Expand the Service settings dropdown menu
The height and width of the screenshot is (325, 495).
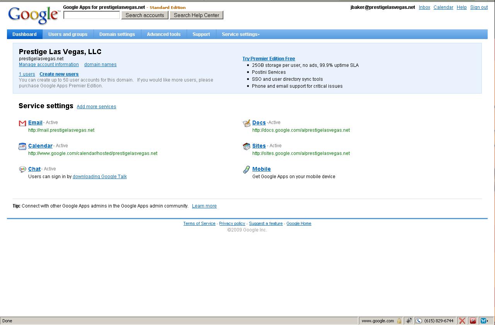241,34
